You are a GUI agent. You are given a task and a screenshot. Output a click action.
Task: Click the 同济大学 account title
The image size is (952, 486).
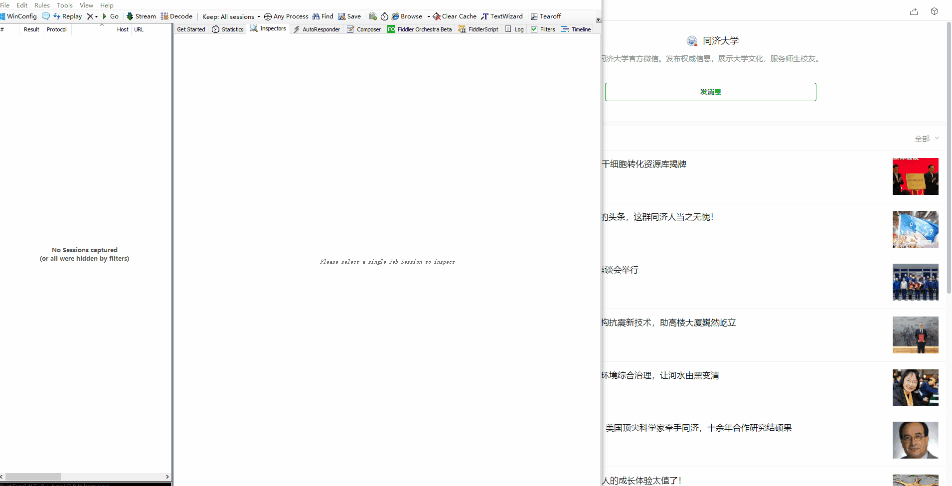(721, 41)
